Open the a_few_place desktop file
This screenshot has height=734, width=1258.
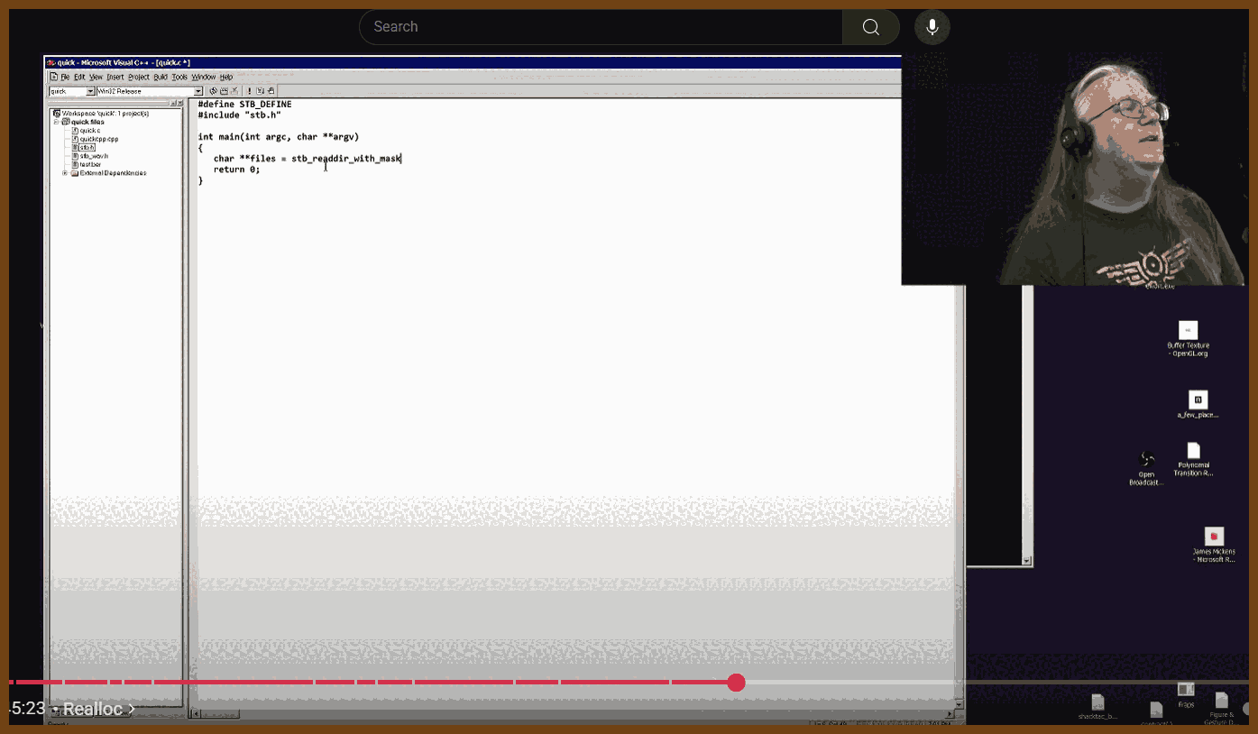[1198, 399]
